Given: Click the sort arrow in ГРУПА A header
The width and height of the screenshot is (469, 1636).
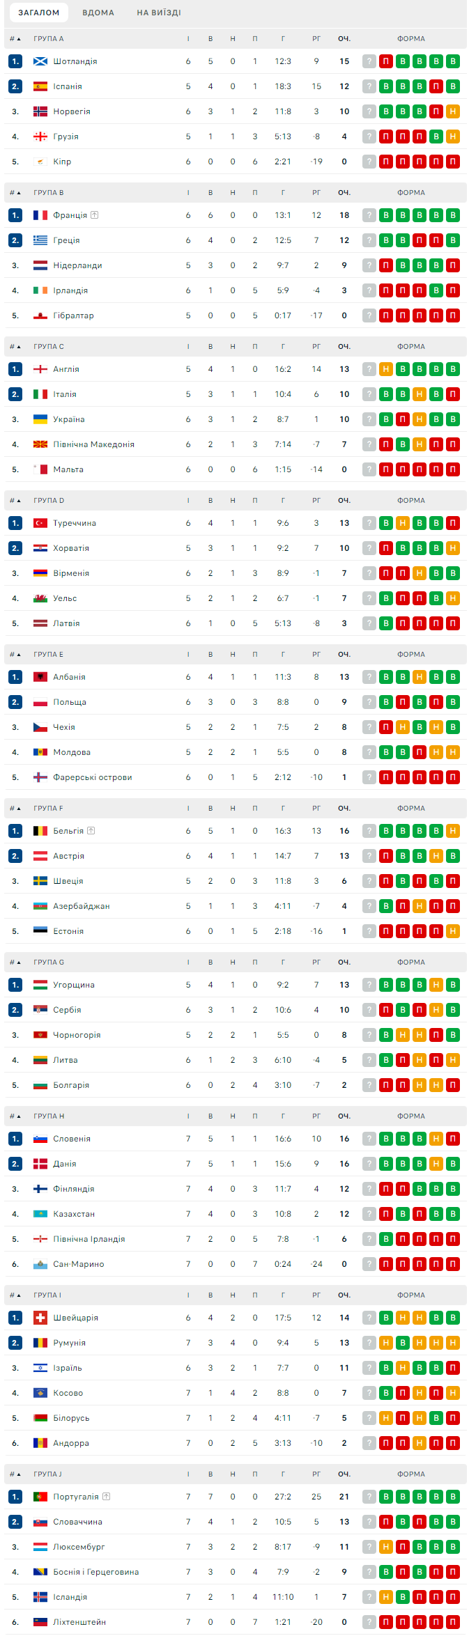Looking at the screenshot, I should 19,39.
